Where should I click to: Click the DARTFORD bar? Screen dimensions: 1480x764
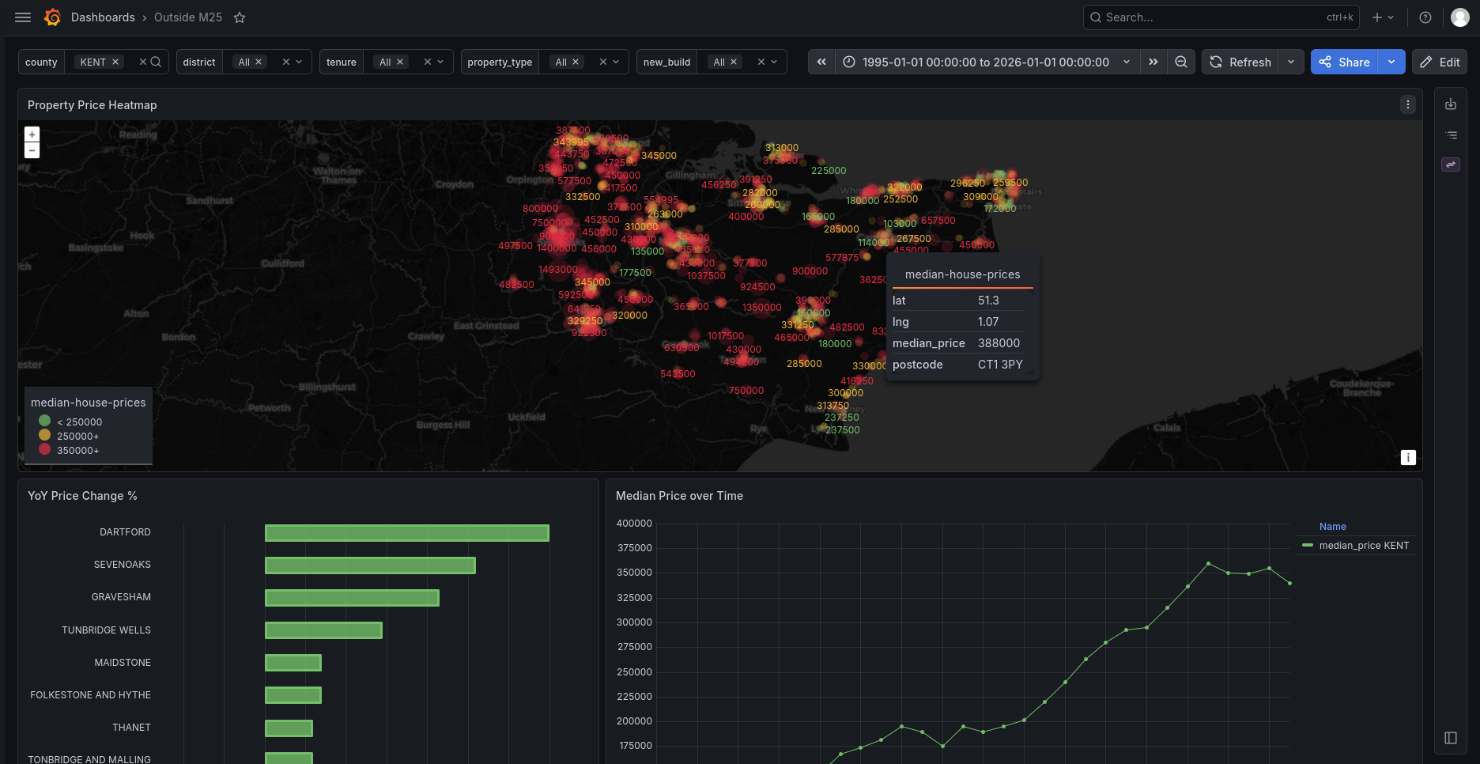pos(407,533)
